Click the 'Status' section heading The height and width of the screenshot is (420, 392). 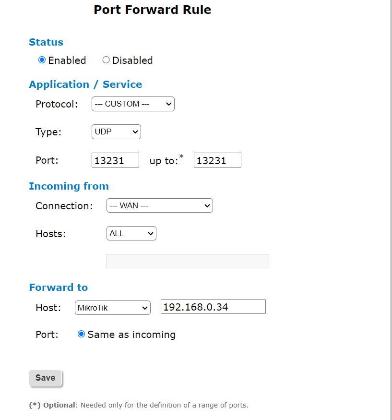pos(46,42)
